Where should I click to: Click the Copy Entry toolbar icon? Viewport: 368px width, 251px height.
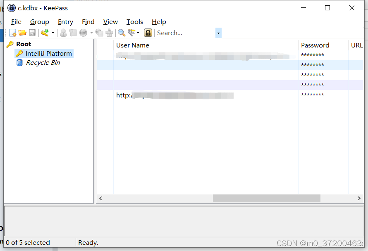tap(99, 33)
